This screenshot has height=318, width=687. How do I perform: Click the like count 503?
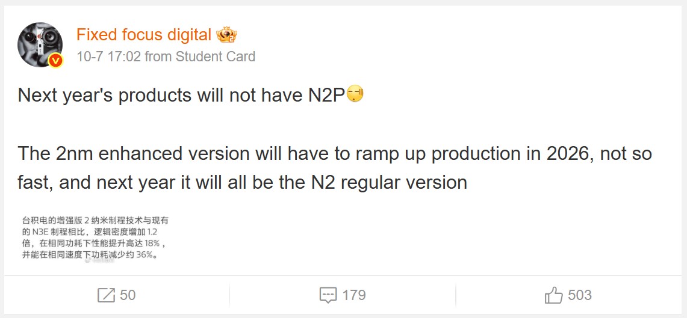click(579, 295)
